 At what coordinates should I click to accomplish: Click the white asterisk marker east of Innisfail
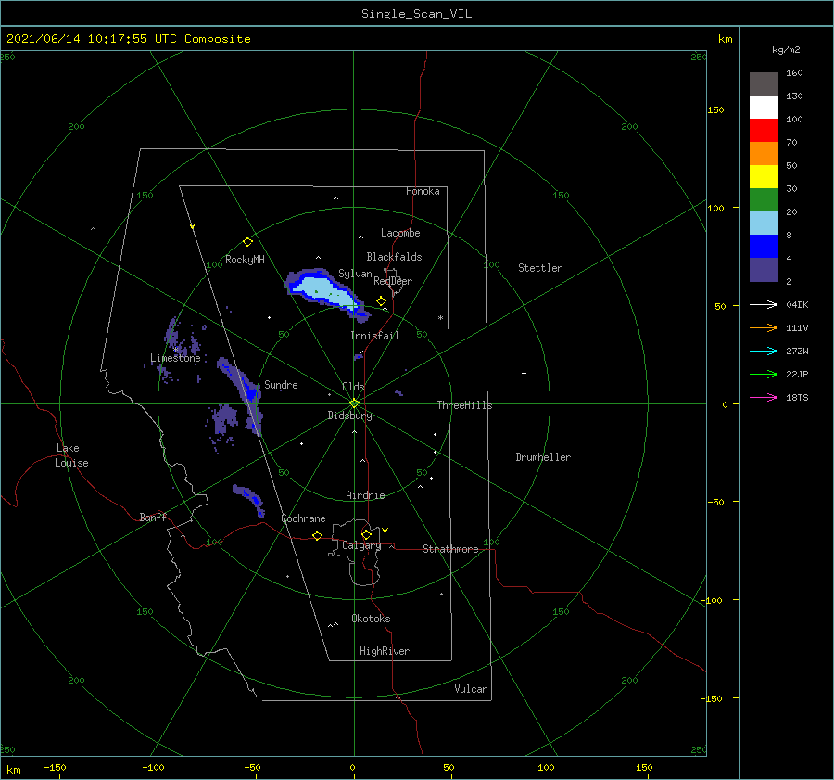440,318
